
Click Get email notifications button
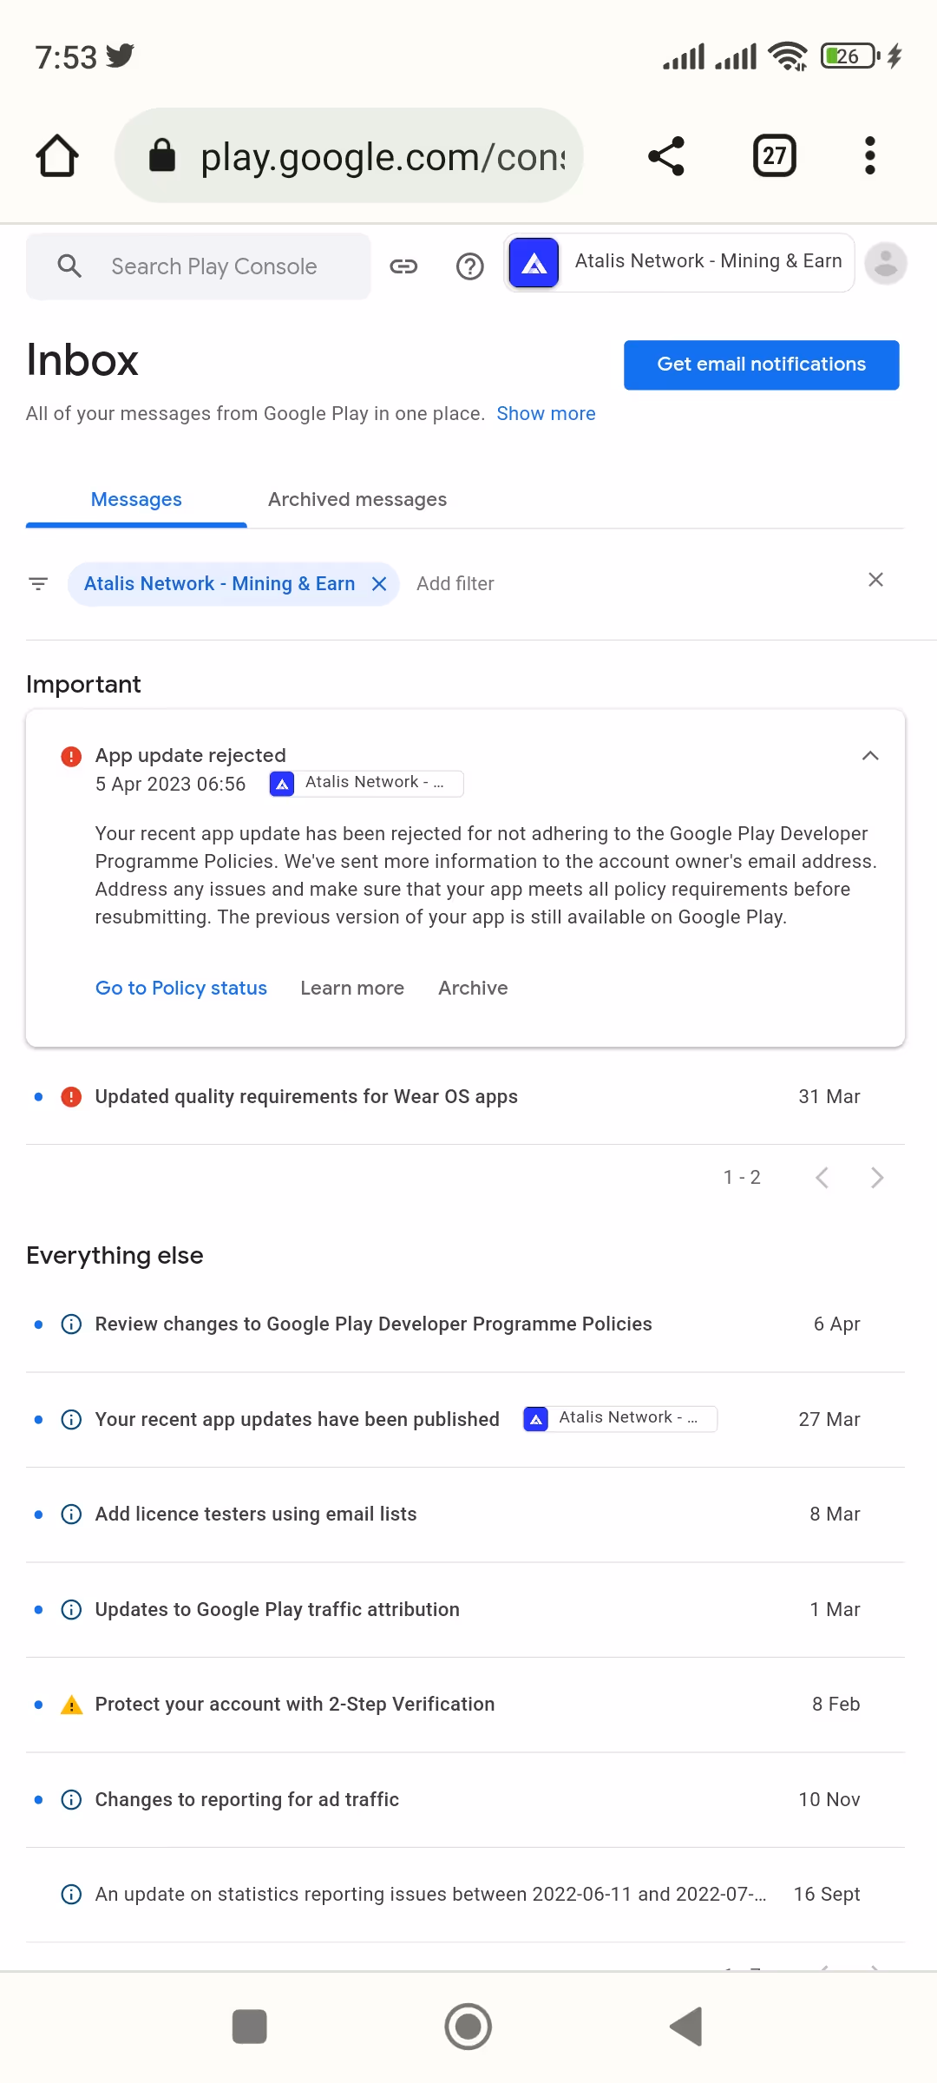[x=761, y=365]
